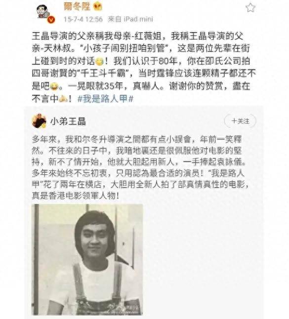This screenshot has width=289, height=319.
Task: Click the 来自 iPad mini source link
Action: pos(130,19)
